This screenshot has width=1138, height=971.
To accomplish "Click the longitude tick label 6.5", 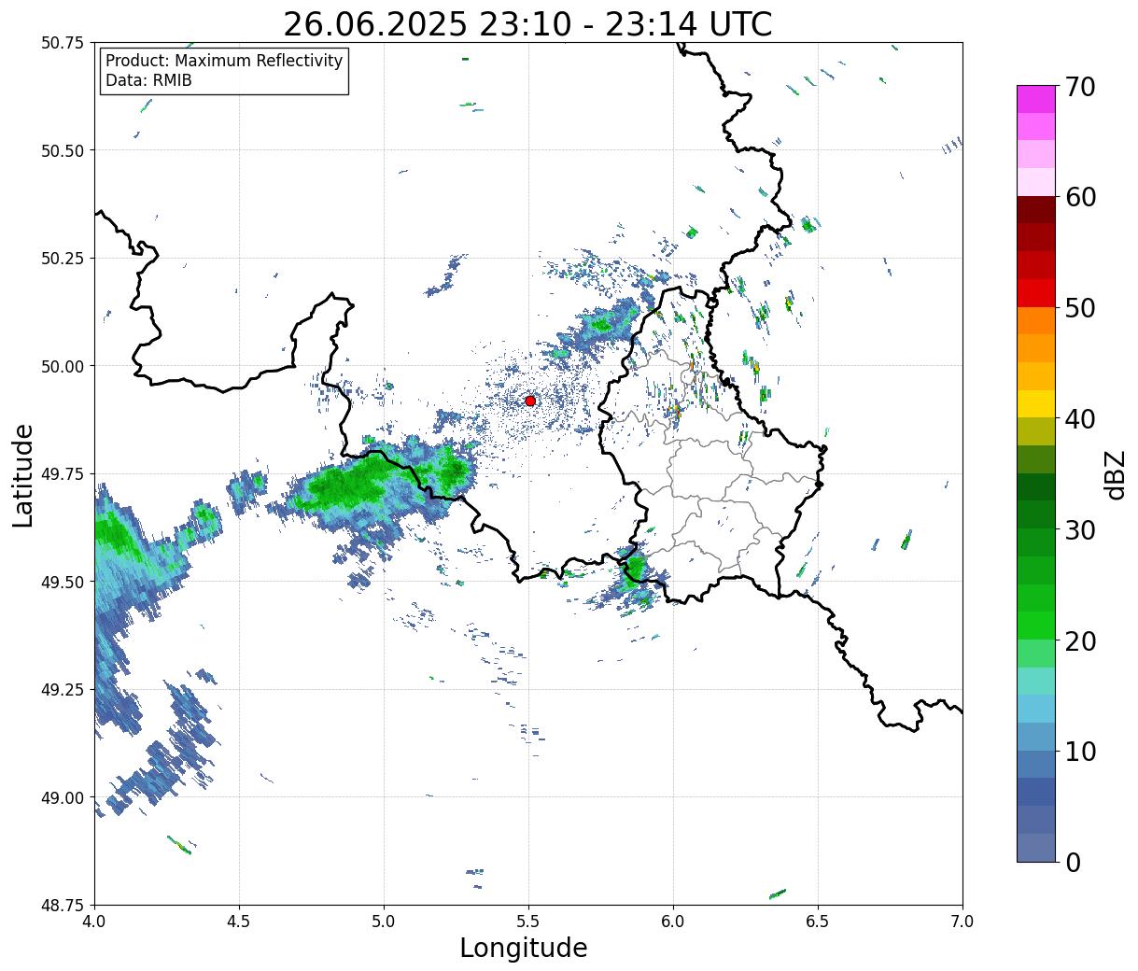I will (818, 922).
